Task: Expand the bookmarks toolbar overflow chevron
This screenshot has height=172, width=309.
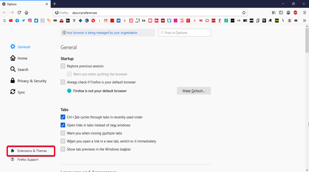Action: pos(304,21)
